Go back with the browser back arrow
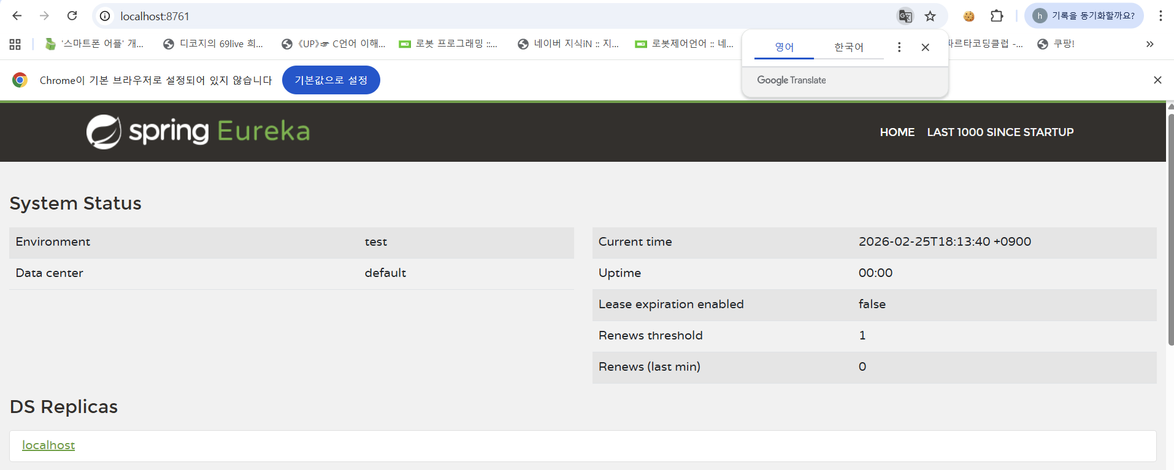 pyautogui.click(x=17, y=16)
